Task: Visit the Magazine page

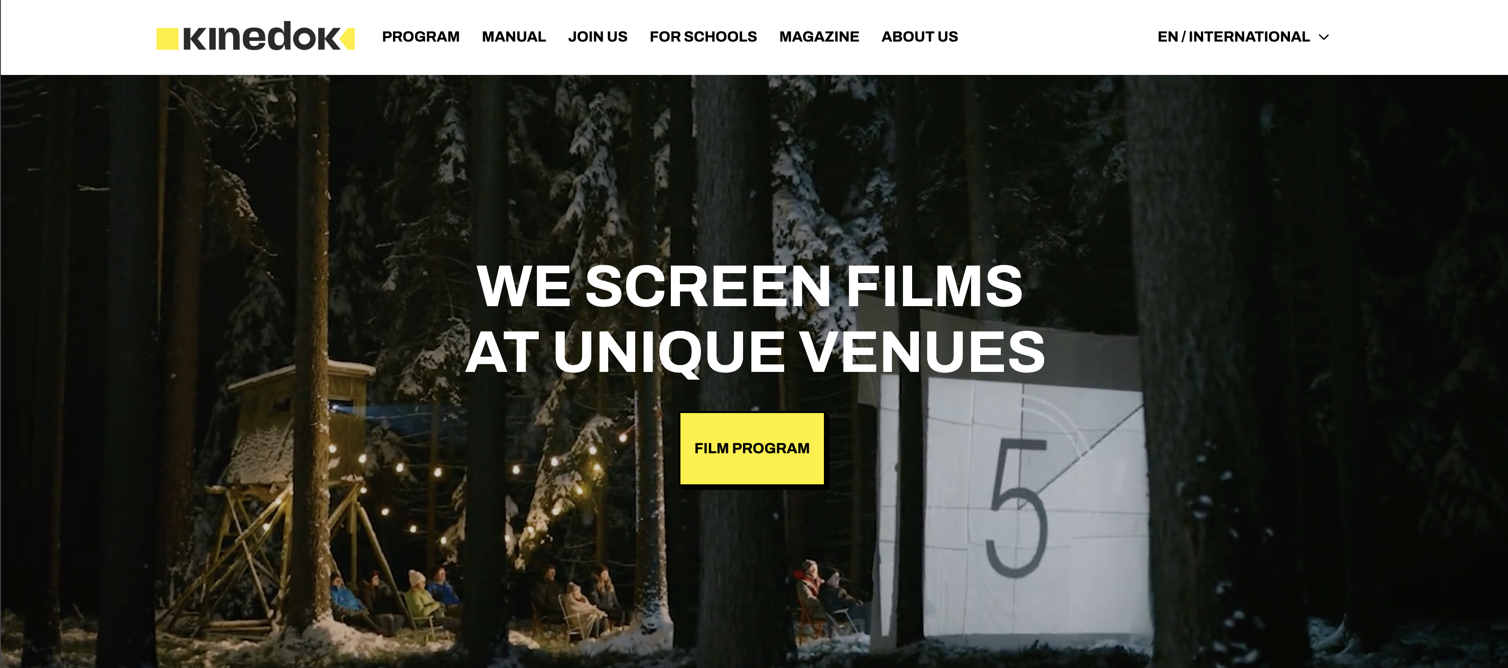Action: pyautogui.click(x=819, y=37)
